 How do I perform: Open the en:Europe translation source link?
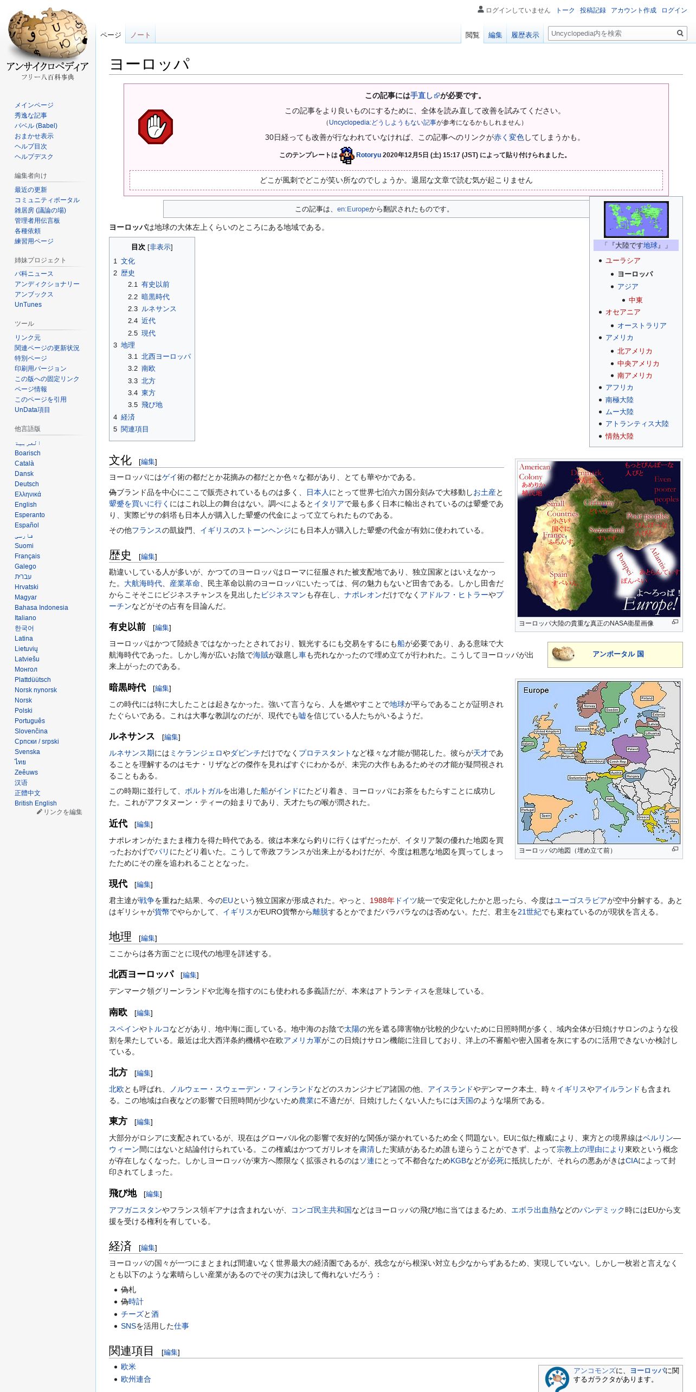pos(353,209)
